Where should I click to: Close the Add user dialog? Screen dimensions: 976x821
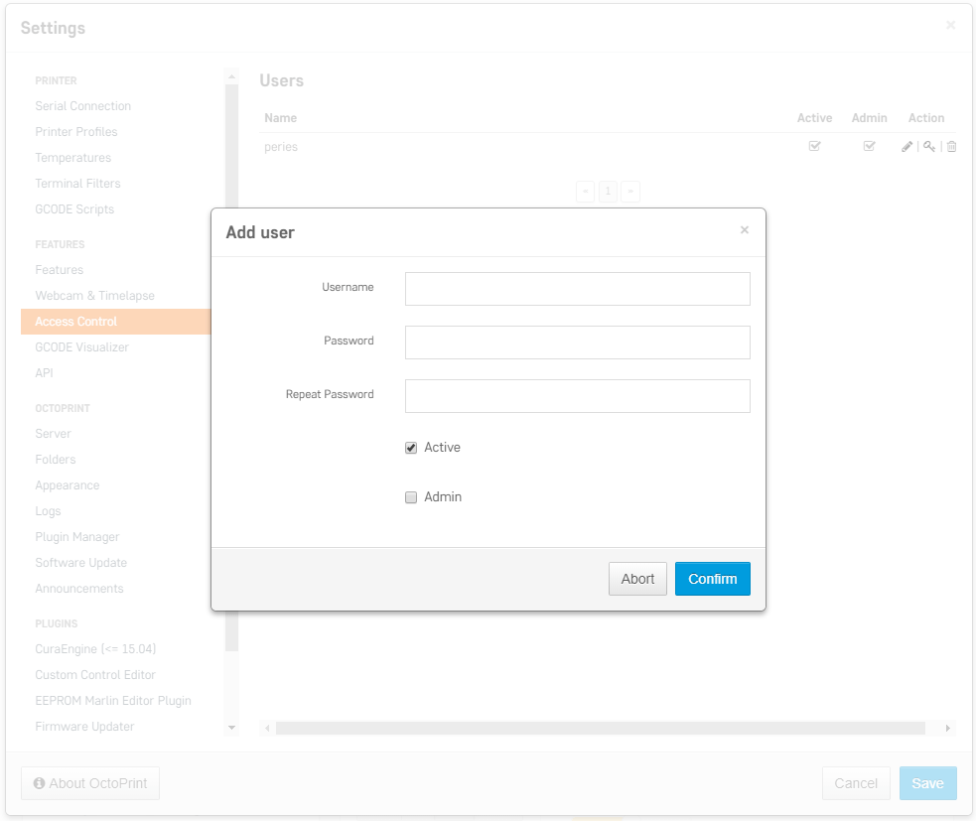[745, 229]
